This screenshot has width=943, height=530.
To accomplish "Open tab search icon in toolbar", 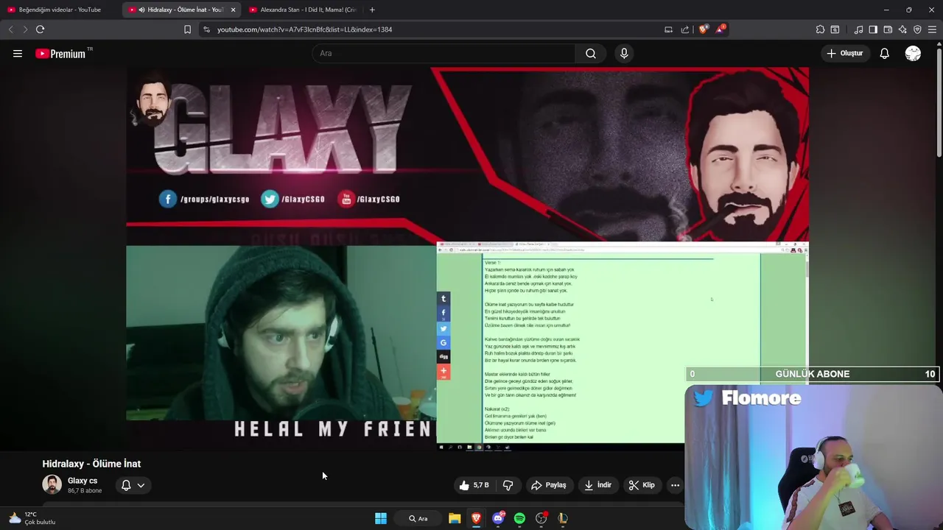I will [835, 29].
